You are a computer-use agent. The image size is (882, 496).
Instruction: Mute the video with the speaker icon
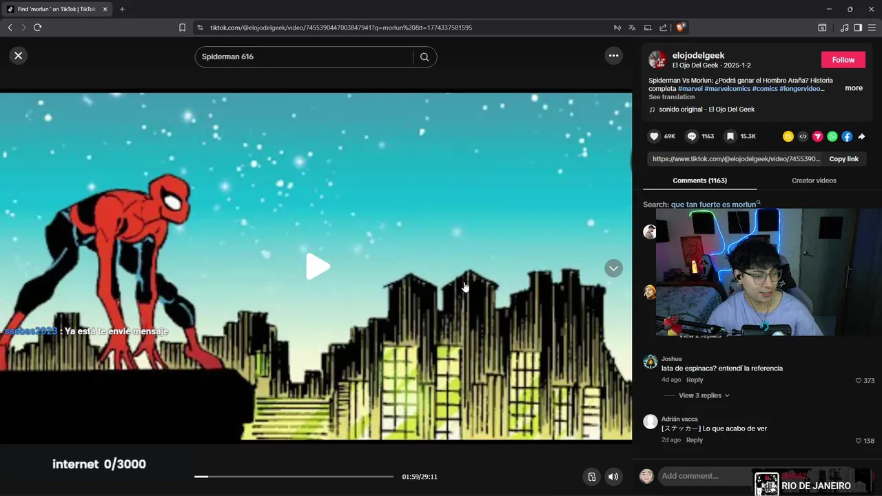pos(613,477)
